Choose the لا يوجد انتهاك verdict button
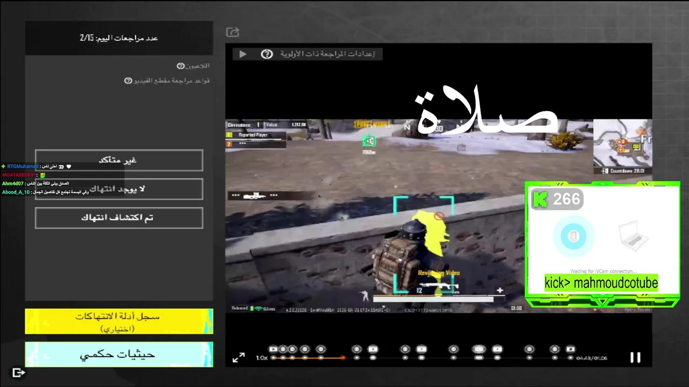689x387 pixels. 119,189
